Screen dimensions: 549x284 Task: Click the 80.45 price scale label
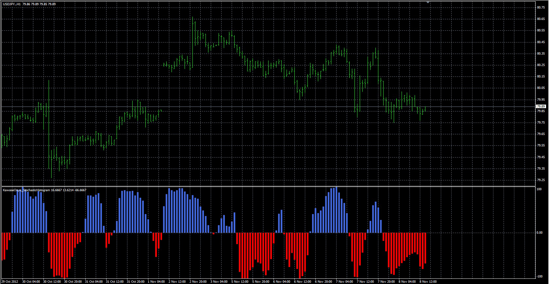[x=541, y=42]
